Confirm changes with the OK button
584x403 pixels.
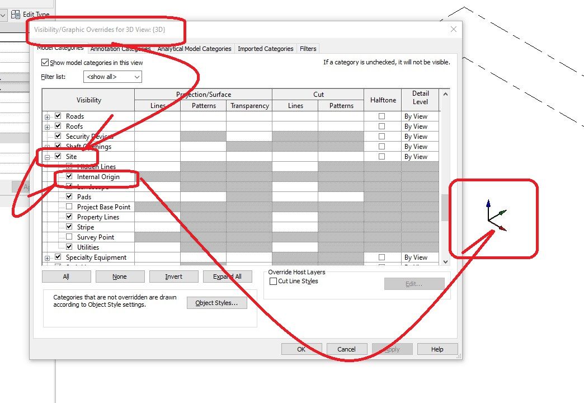pos(302,349)
